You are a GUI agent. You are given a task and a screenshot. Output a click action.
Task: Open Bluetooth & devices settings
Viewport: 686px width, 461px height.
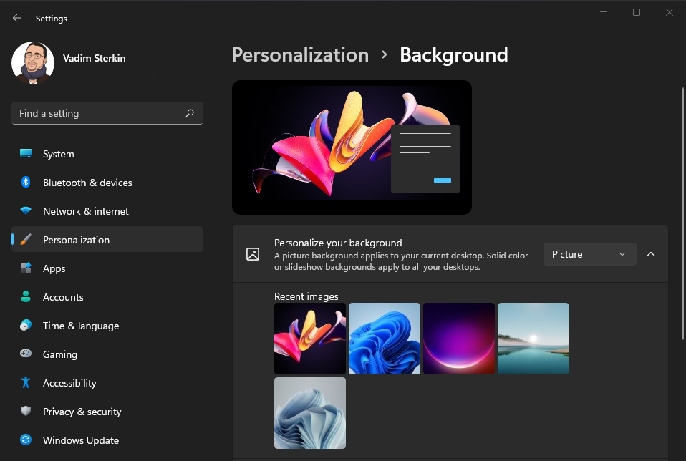(107, 183)
